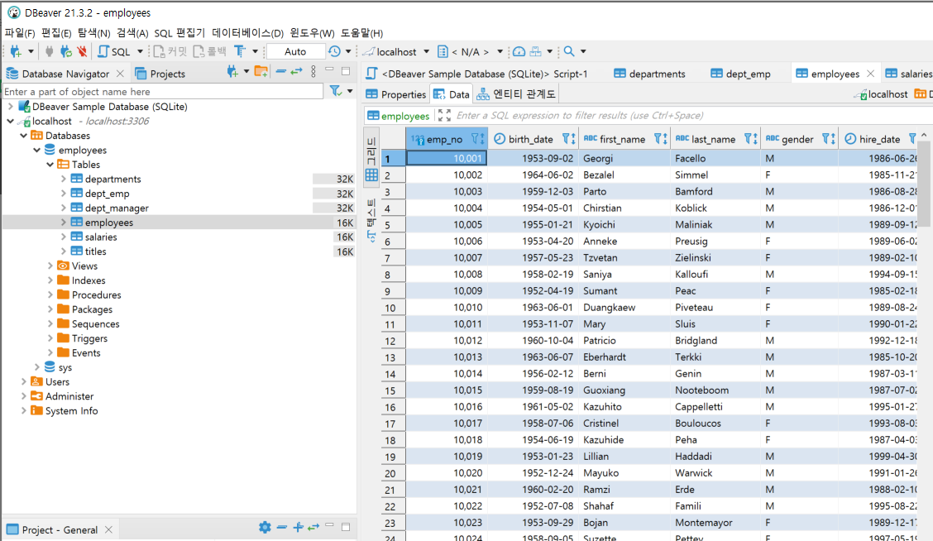Click the Reconnect (invalidate) plug icon
Viewport: 933px width, 541px height.
pyautogui.click(x=65, y=52)
